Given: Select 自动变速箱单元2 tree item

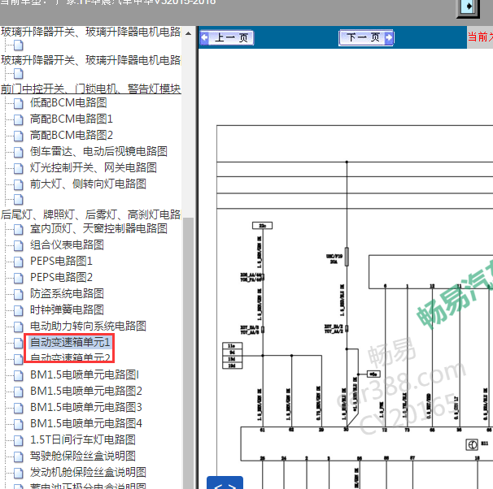Looking at the screenshot, I should pos(70,357).
